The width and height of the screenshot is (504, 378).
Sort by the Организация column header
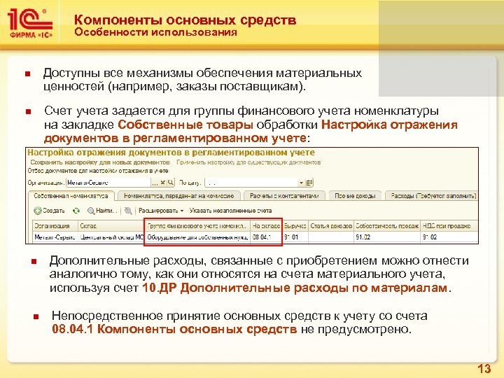[x=55, y=226]
